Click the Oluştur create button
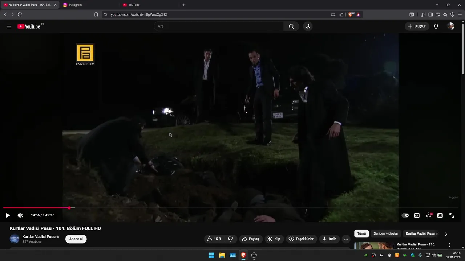The height and width of the screenshot is (261, 465). tap(417, 26)
